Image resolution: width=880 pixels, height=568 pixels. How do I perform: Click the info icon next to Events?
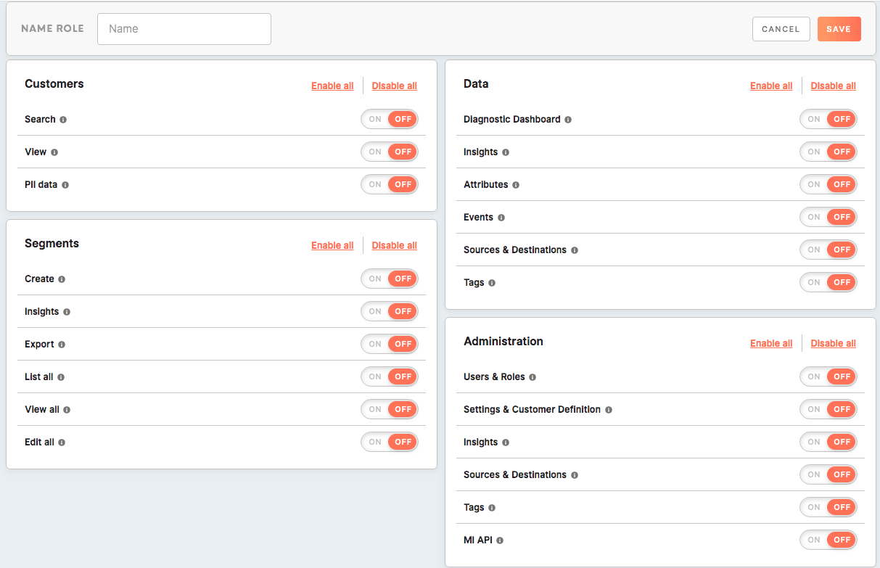[501, 218]
